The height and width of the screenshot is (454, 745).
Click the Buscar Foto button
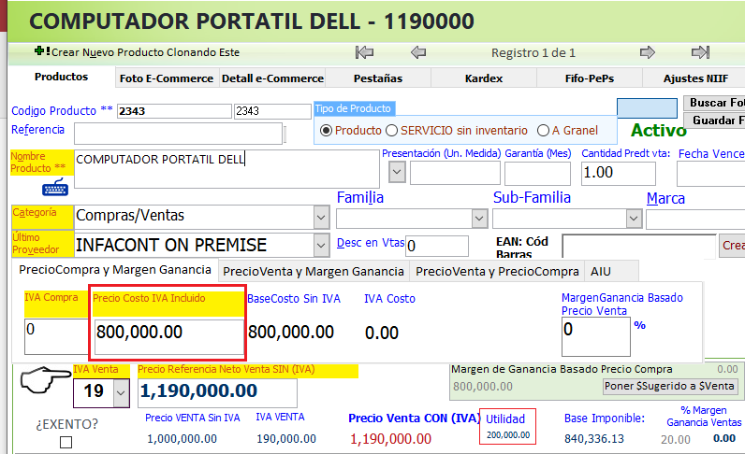point(715,103)
